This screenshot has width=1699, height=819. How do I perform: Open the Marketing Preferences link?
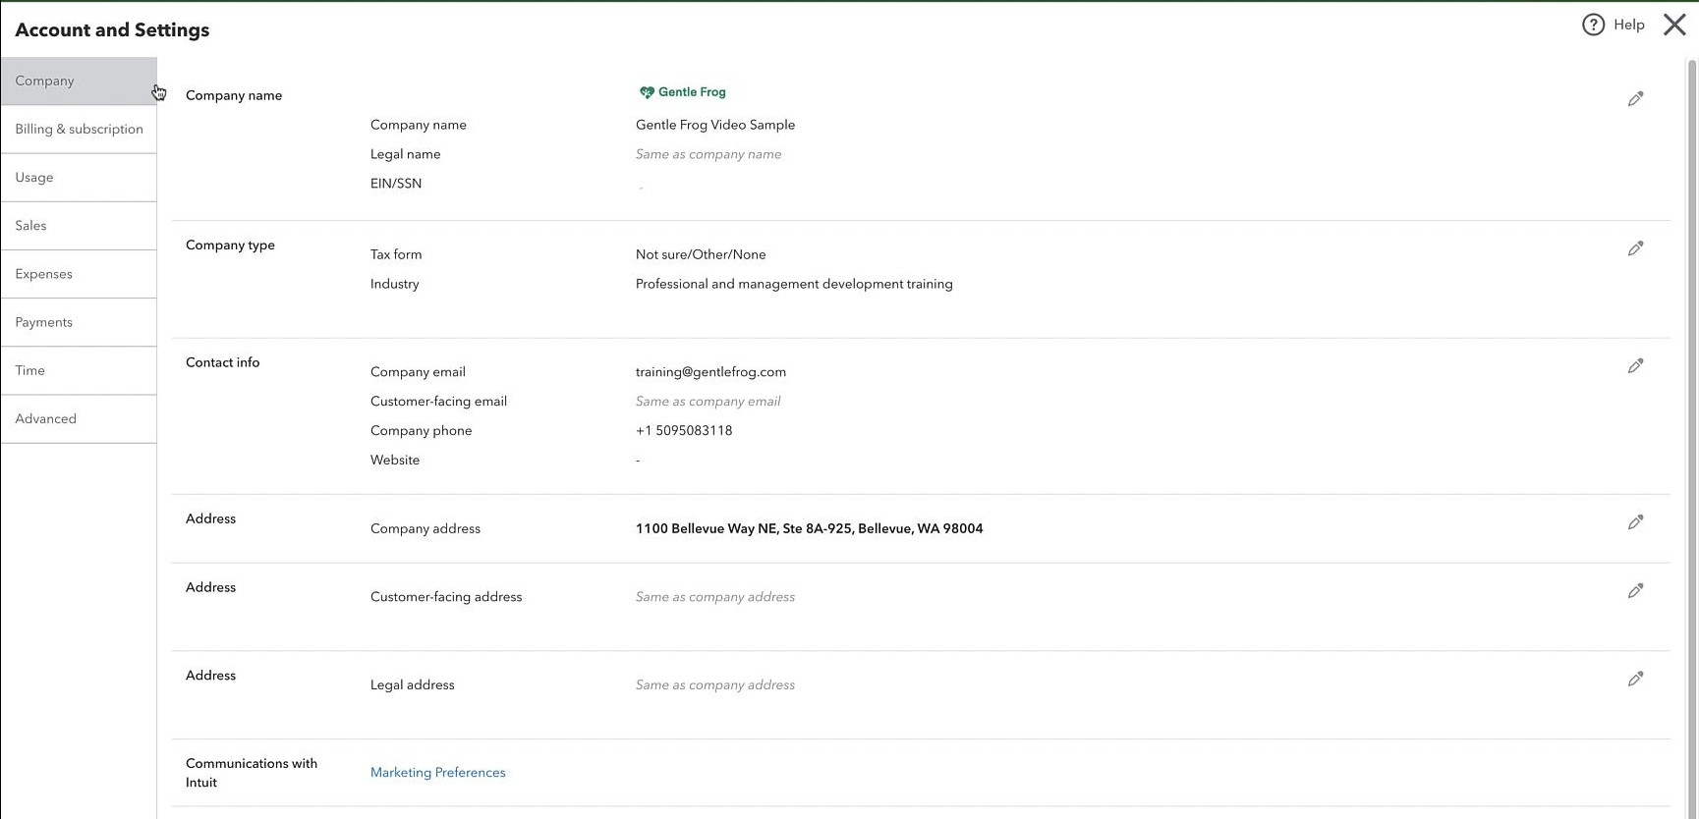pyautogui.click(x=438, y=773)
